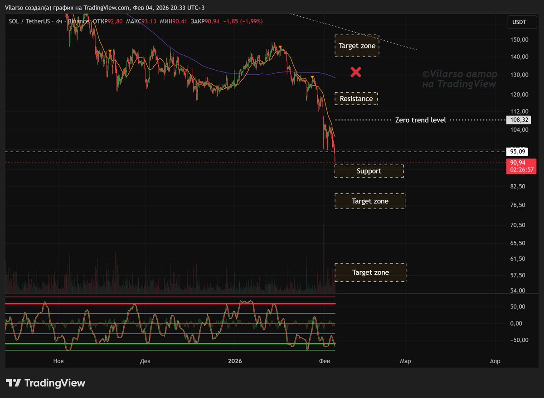Click the Мар label on time axis
Screen dimensions: 544x398
point(405,361)
